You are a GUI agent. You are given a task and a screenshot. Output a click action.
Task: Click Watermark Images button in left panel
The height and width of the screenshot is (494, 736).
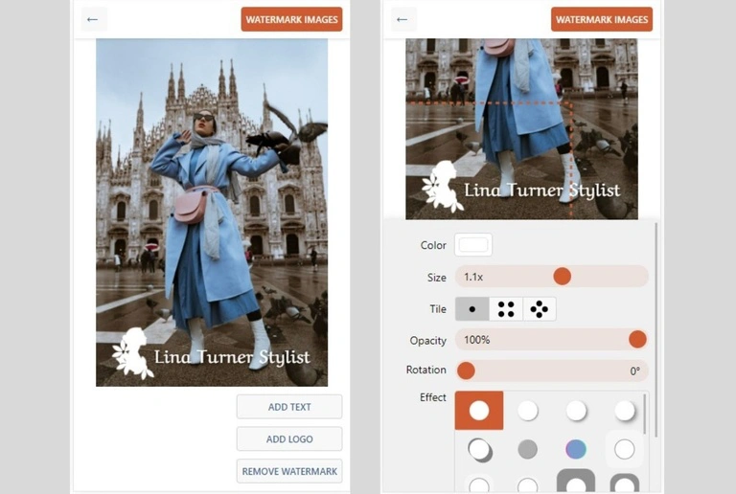click(x=291, y=20)
